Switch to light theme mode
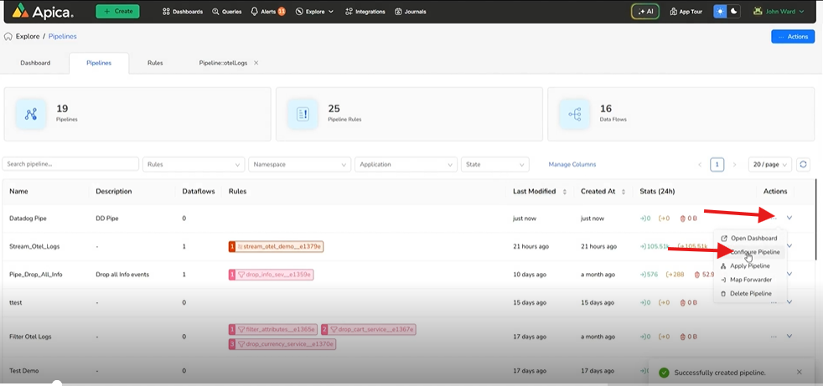 click(720, 12)
